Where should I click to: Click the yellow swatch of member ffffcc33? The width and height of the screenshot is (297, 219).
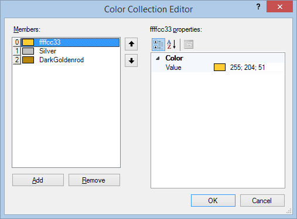[28, 42]
